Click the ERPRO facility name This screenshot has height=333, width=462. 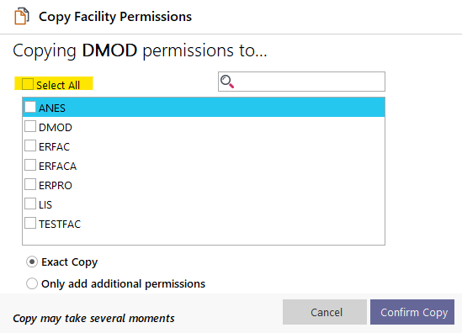(x=56, y=186)
